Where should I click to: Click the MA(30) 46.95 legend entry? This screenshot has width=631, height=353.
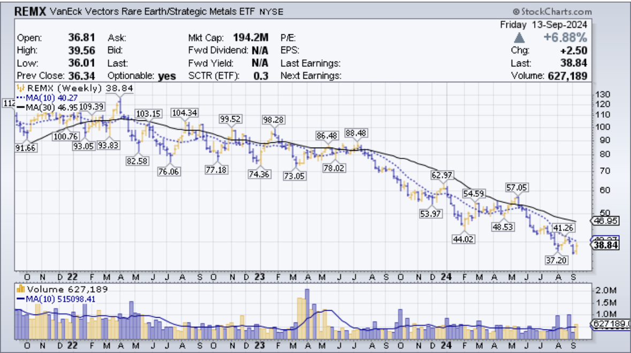pyautogui.click(x=47, y=108)
